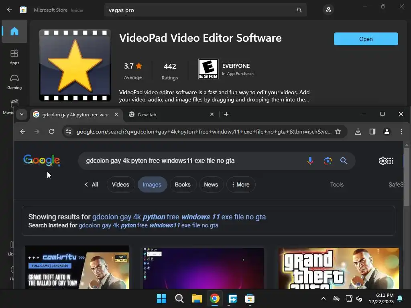Bookmark this page with the star icon
This screenshot has height=308, width=411.
[x=338, y=132]
